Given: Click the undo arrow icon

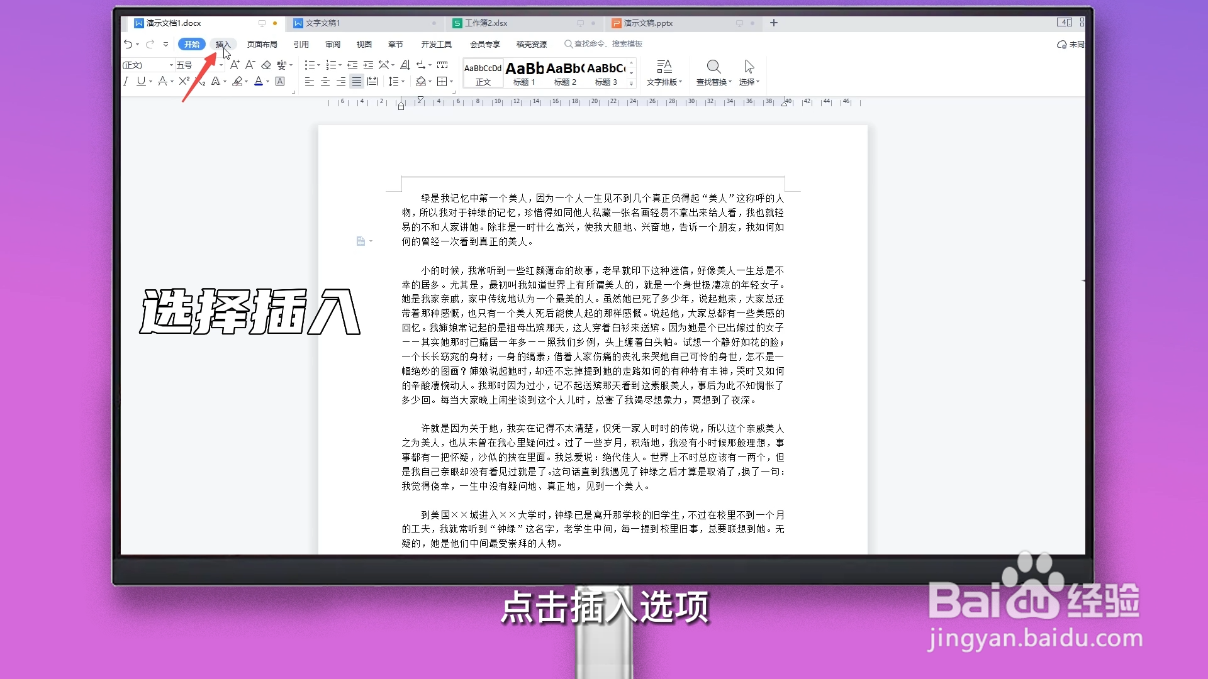Looking at the screenshot, I should click(128, 44).
